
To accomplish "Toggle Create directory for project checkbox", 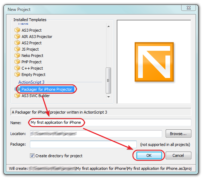I will tap(32, 156).
